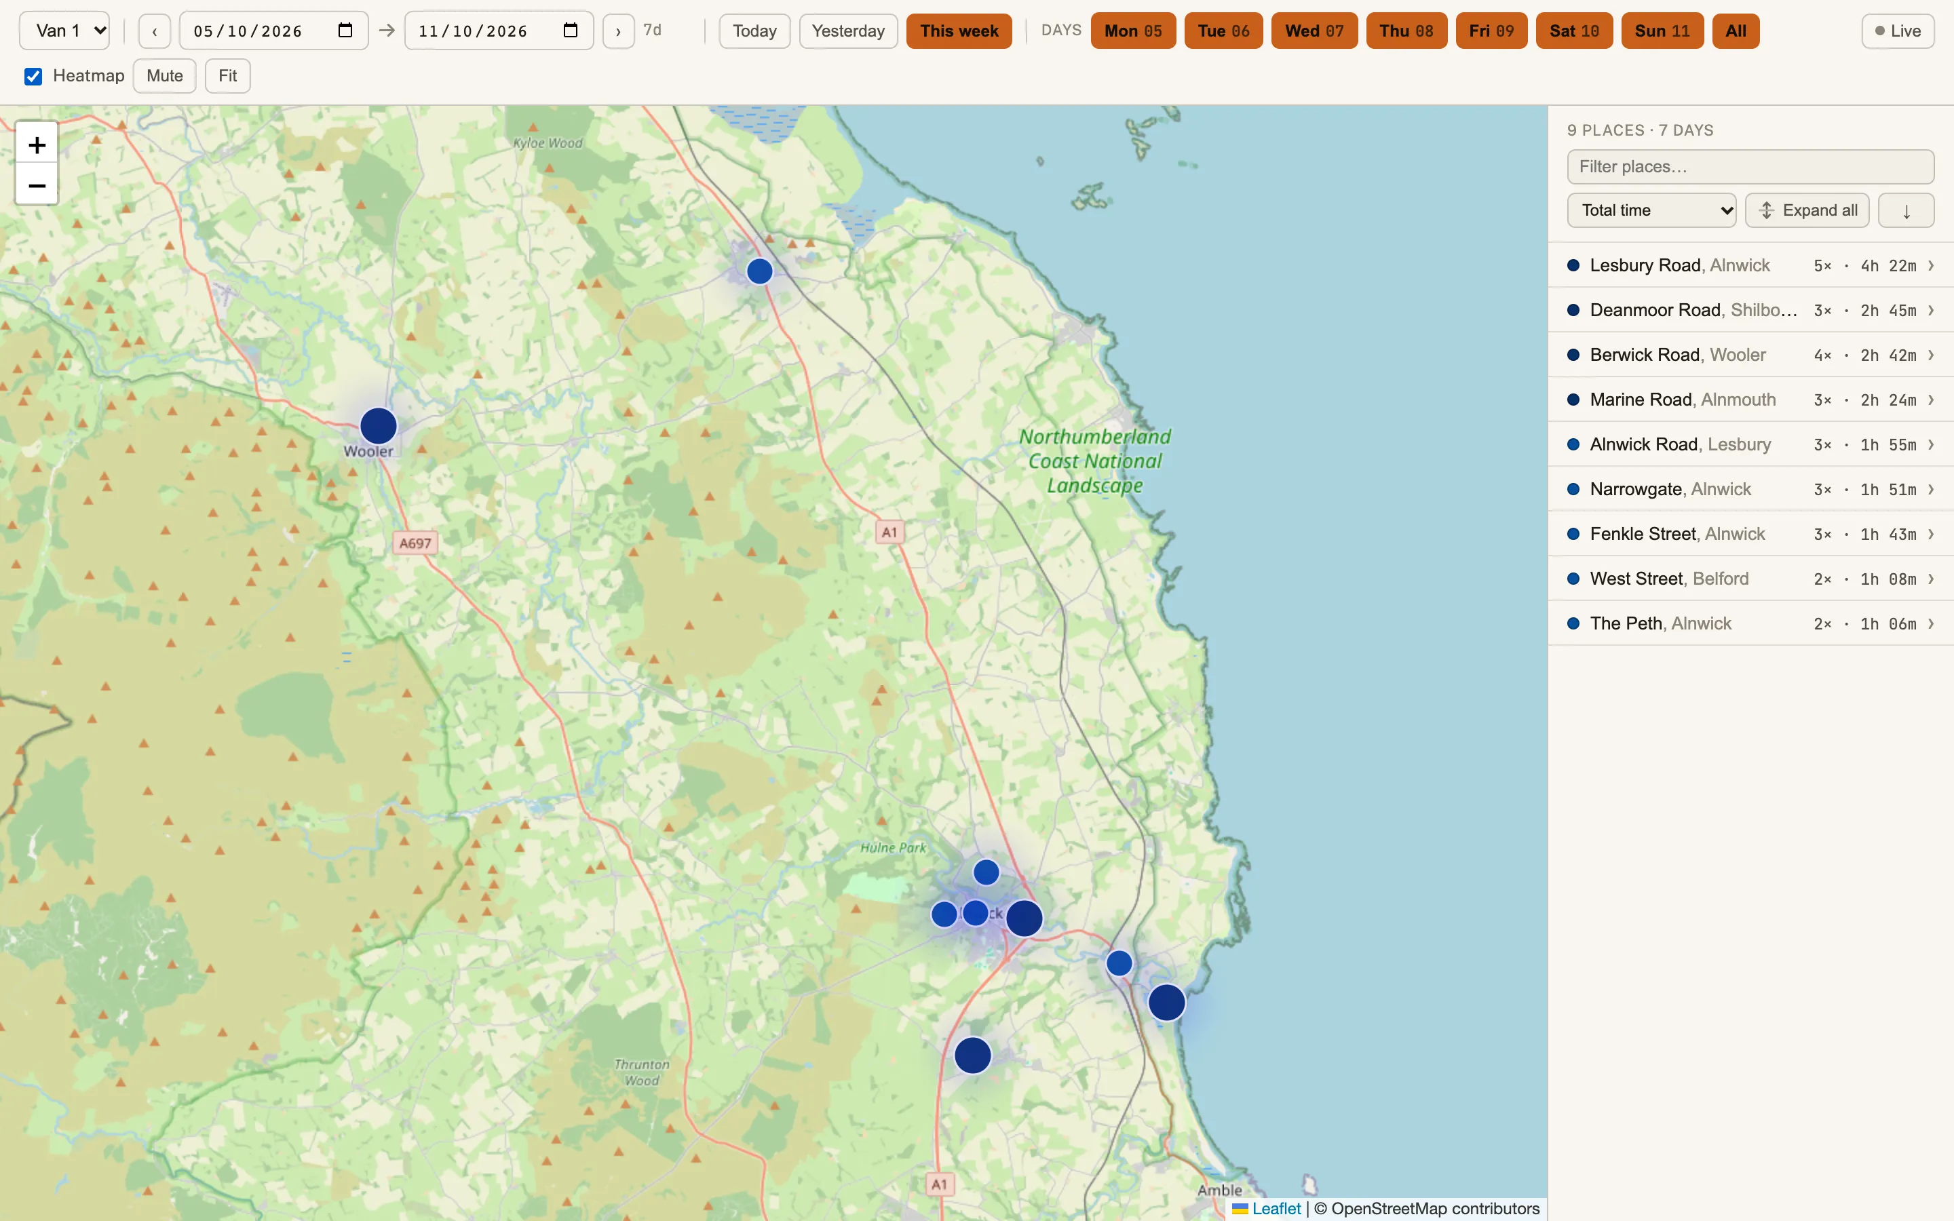Click the Wooler map marker
The height and width of the screenshot is (1221, 1954).
[x=378, y=427]
